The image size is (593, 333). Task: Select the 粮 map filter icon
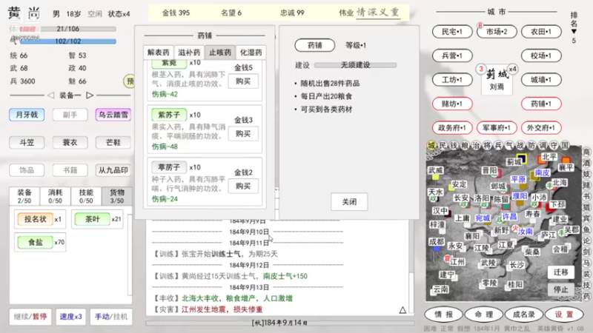[465, 145]
